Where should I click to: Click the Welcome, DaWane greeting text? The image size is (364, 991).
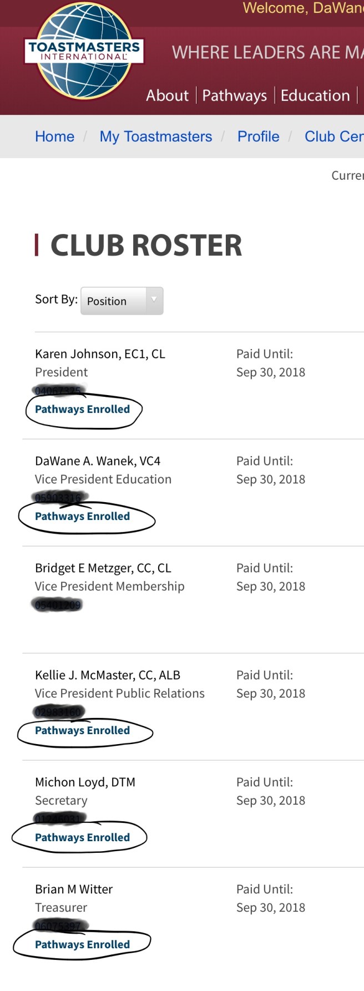tap(302, 8)
